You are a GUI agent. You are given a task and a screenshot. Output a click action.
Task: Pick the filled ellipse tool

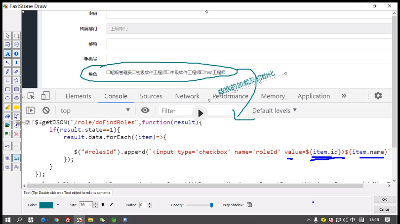pyautogui.click(x=16, y=98)
